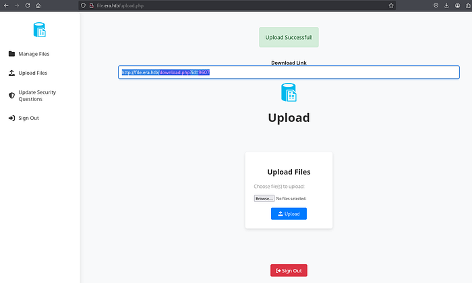
Task: Go back with the browser back arrow
Action: coord(6,5)
